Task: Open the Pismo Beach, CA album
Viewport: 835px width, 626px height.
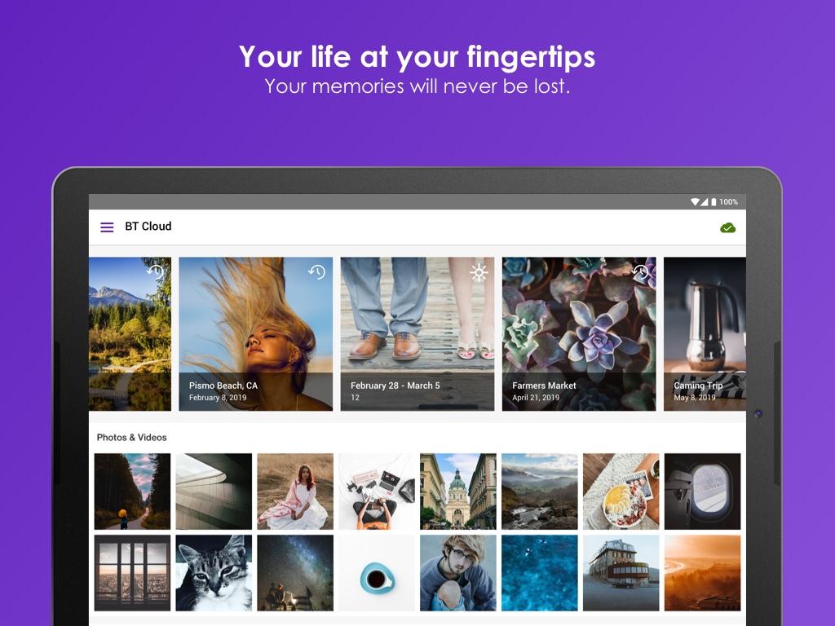Action: click(255, 333)
